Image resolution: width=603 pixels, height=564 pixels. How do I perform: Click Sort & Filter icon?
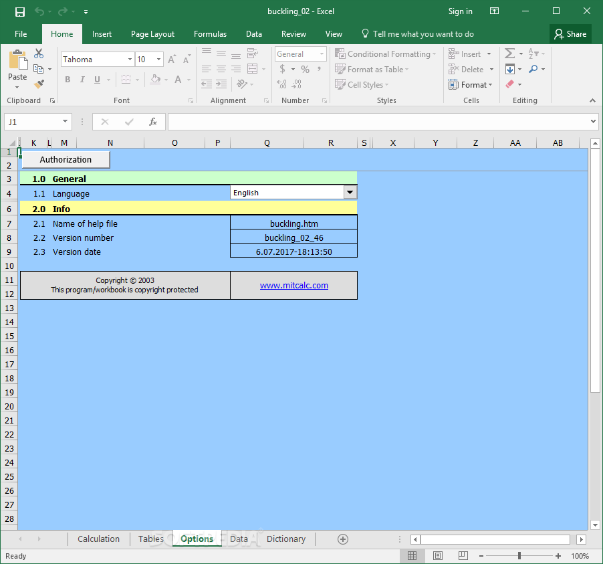pyautogui.click(x=533, y=53)
